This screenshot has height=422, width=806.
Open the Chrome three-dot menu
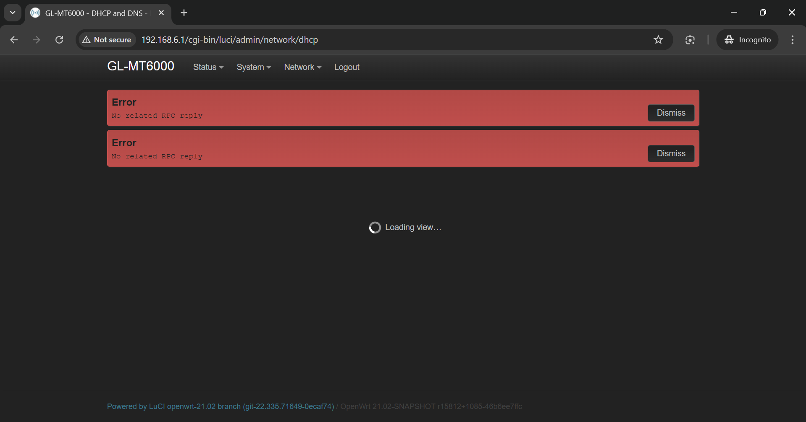tap(793, 40)
